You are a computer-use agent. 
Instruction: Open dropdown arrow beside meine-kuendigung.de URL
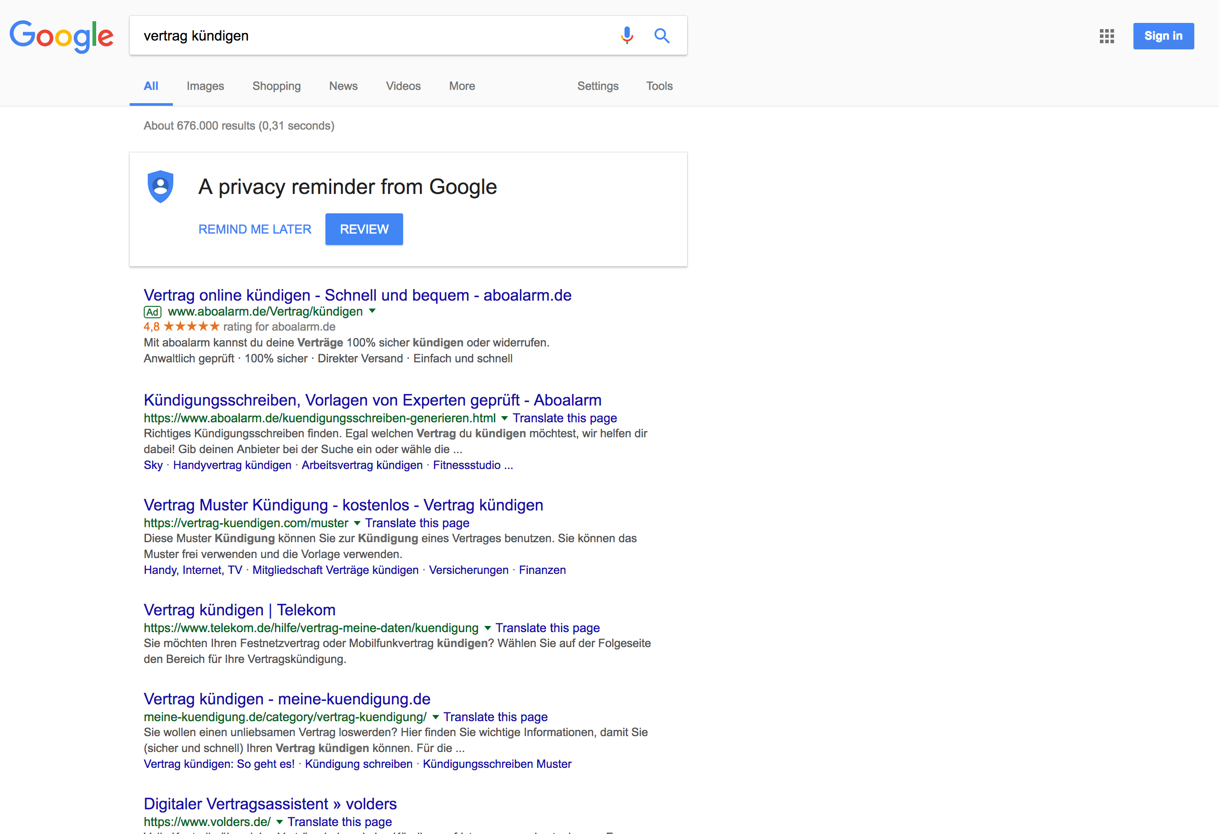coord(435,717)
